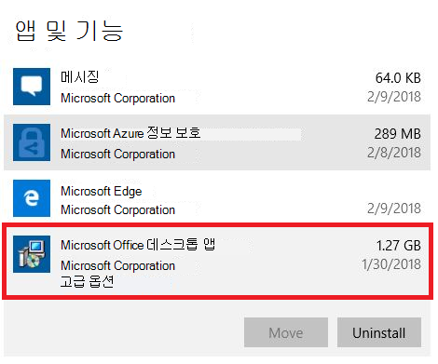
Task: Click the 2/9/2018 date on Microsoft Edge row
Action: coord(394,209)
